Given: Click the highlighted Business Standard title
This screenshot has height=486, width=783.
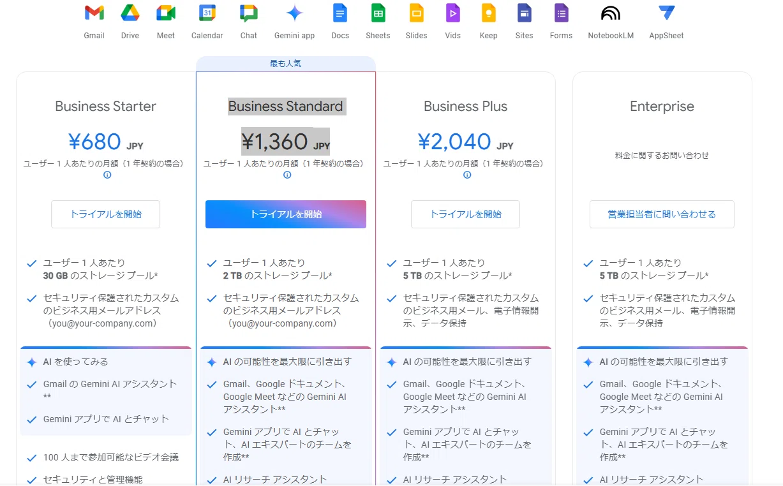Looking at the screenshot, I should tap(286, 107).
